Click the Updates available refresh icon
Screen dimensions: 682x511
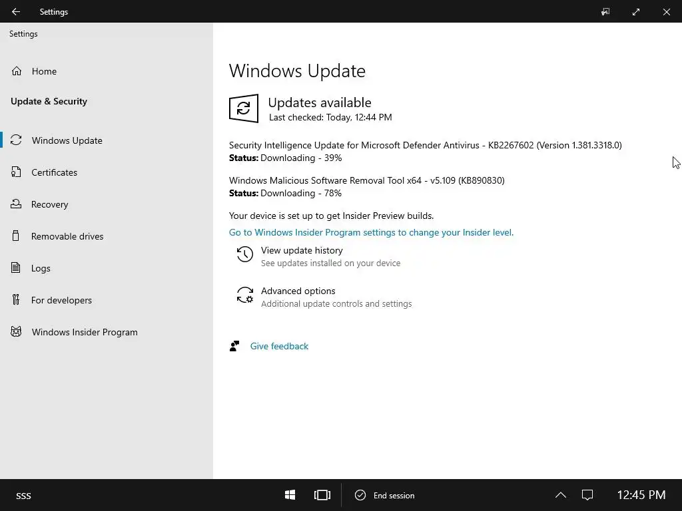tap(244, 108)
